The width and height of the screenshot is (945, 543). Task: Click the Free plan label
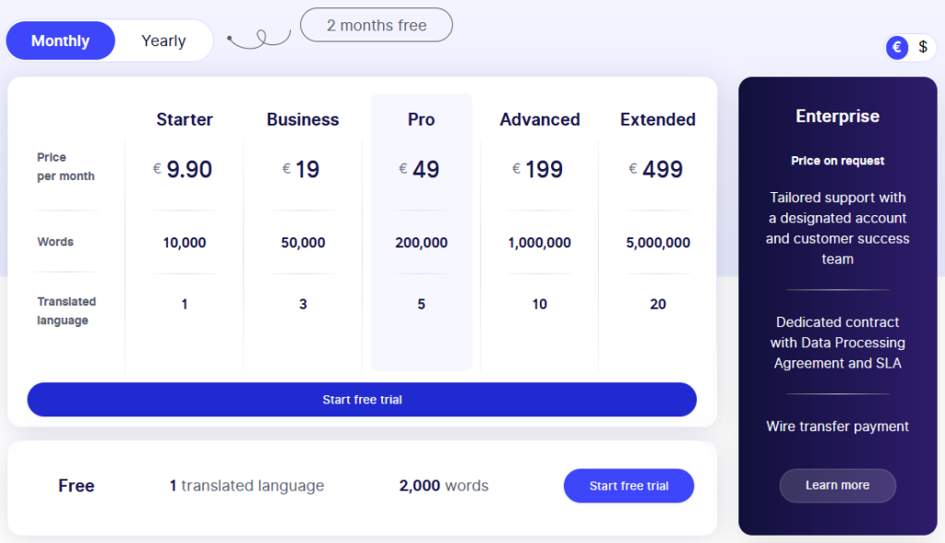point(77,486)
